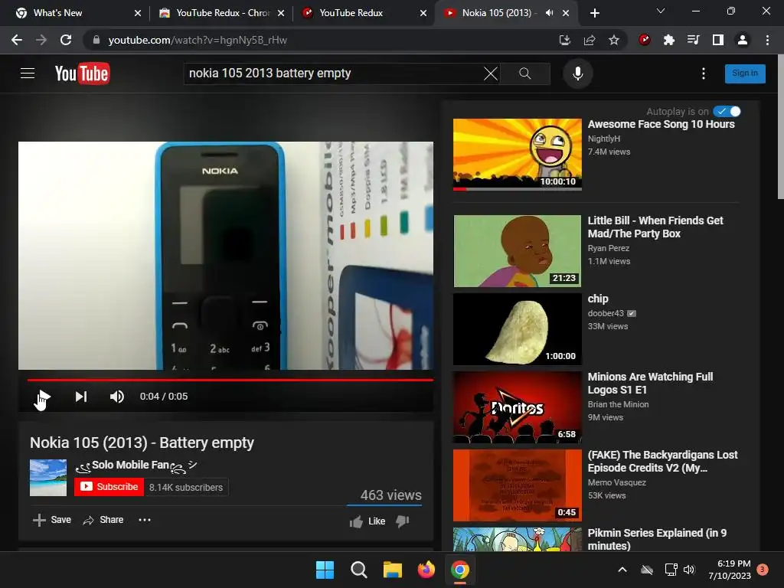Open 'Minions Are Watching Full Logos' title
784x588 pixels.
pos(650,383)
